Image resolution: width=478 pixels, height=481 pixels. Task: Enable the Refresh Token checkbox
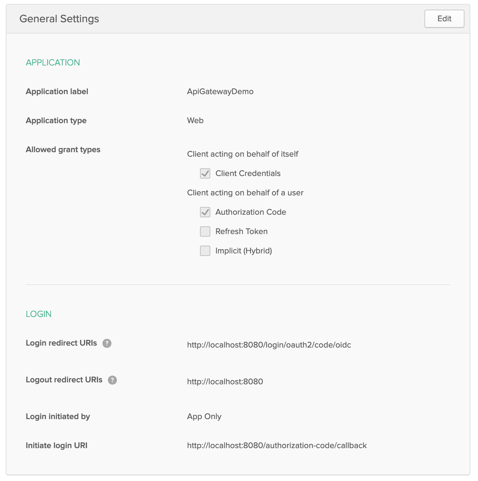205,231
